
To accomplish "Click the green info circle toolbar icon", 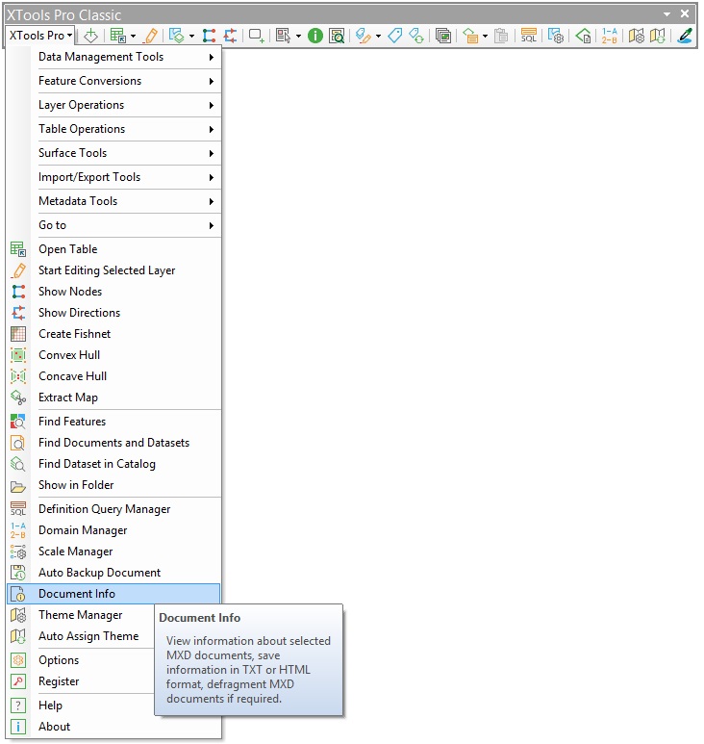I will click(x=314, y=36).
